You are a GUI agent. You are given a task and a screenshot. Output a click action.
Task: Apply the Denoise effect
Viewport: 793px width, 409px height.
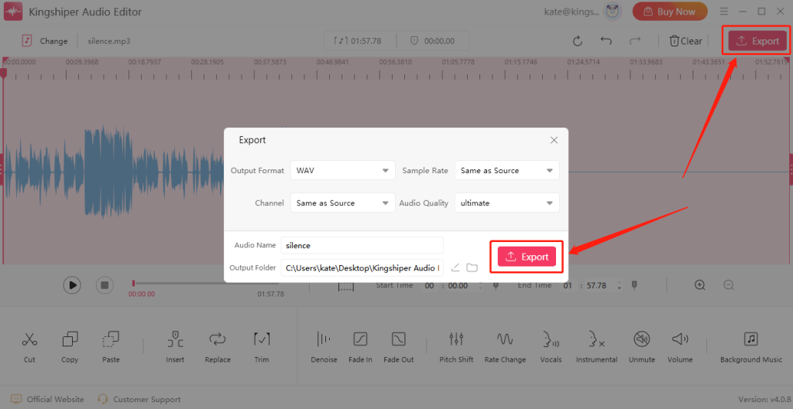tap(324, 347)
